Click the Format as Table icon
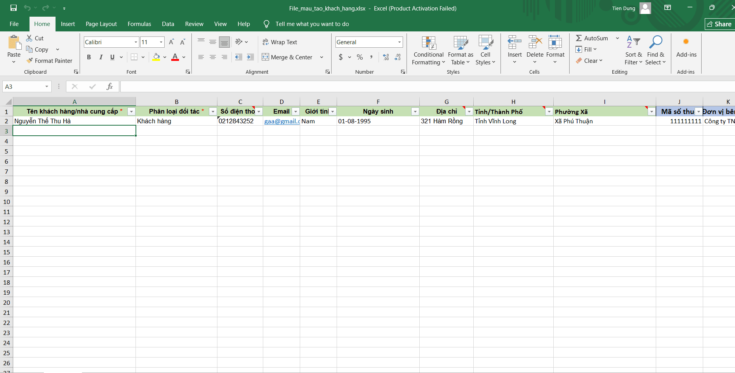The width and height of the screenshot is (735, 373). point(460,43)
